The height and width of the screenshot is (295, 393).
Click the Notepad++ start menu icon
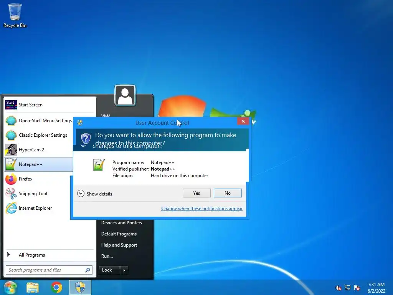(x=11, y=164)
